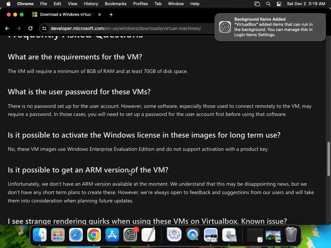The width and height of the screenshot is (331, 248).
Task: Open the landscape screenshot thumbnail in Dock
Action: 273,235
